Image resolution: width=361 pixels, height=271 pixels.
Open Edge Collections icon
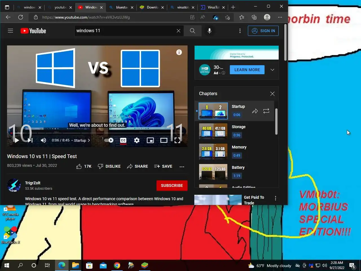pos(254,17)
